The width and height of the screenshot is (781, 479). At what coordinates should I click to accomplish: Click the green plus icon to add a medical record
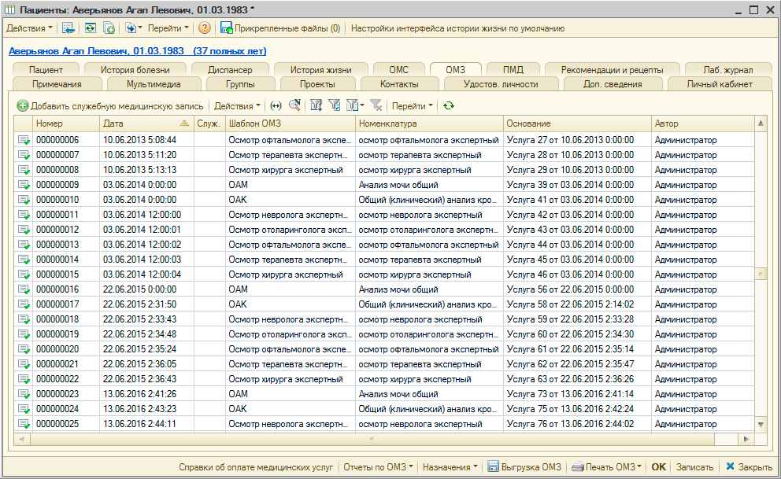pos(23,105)
